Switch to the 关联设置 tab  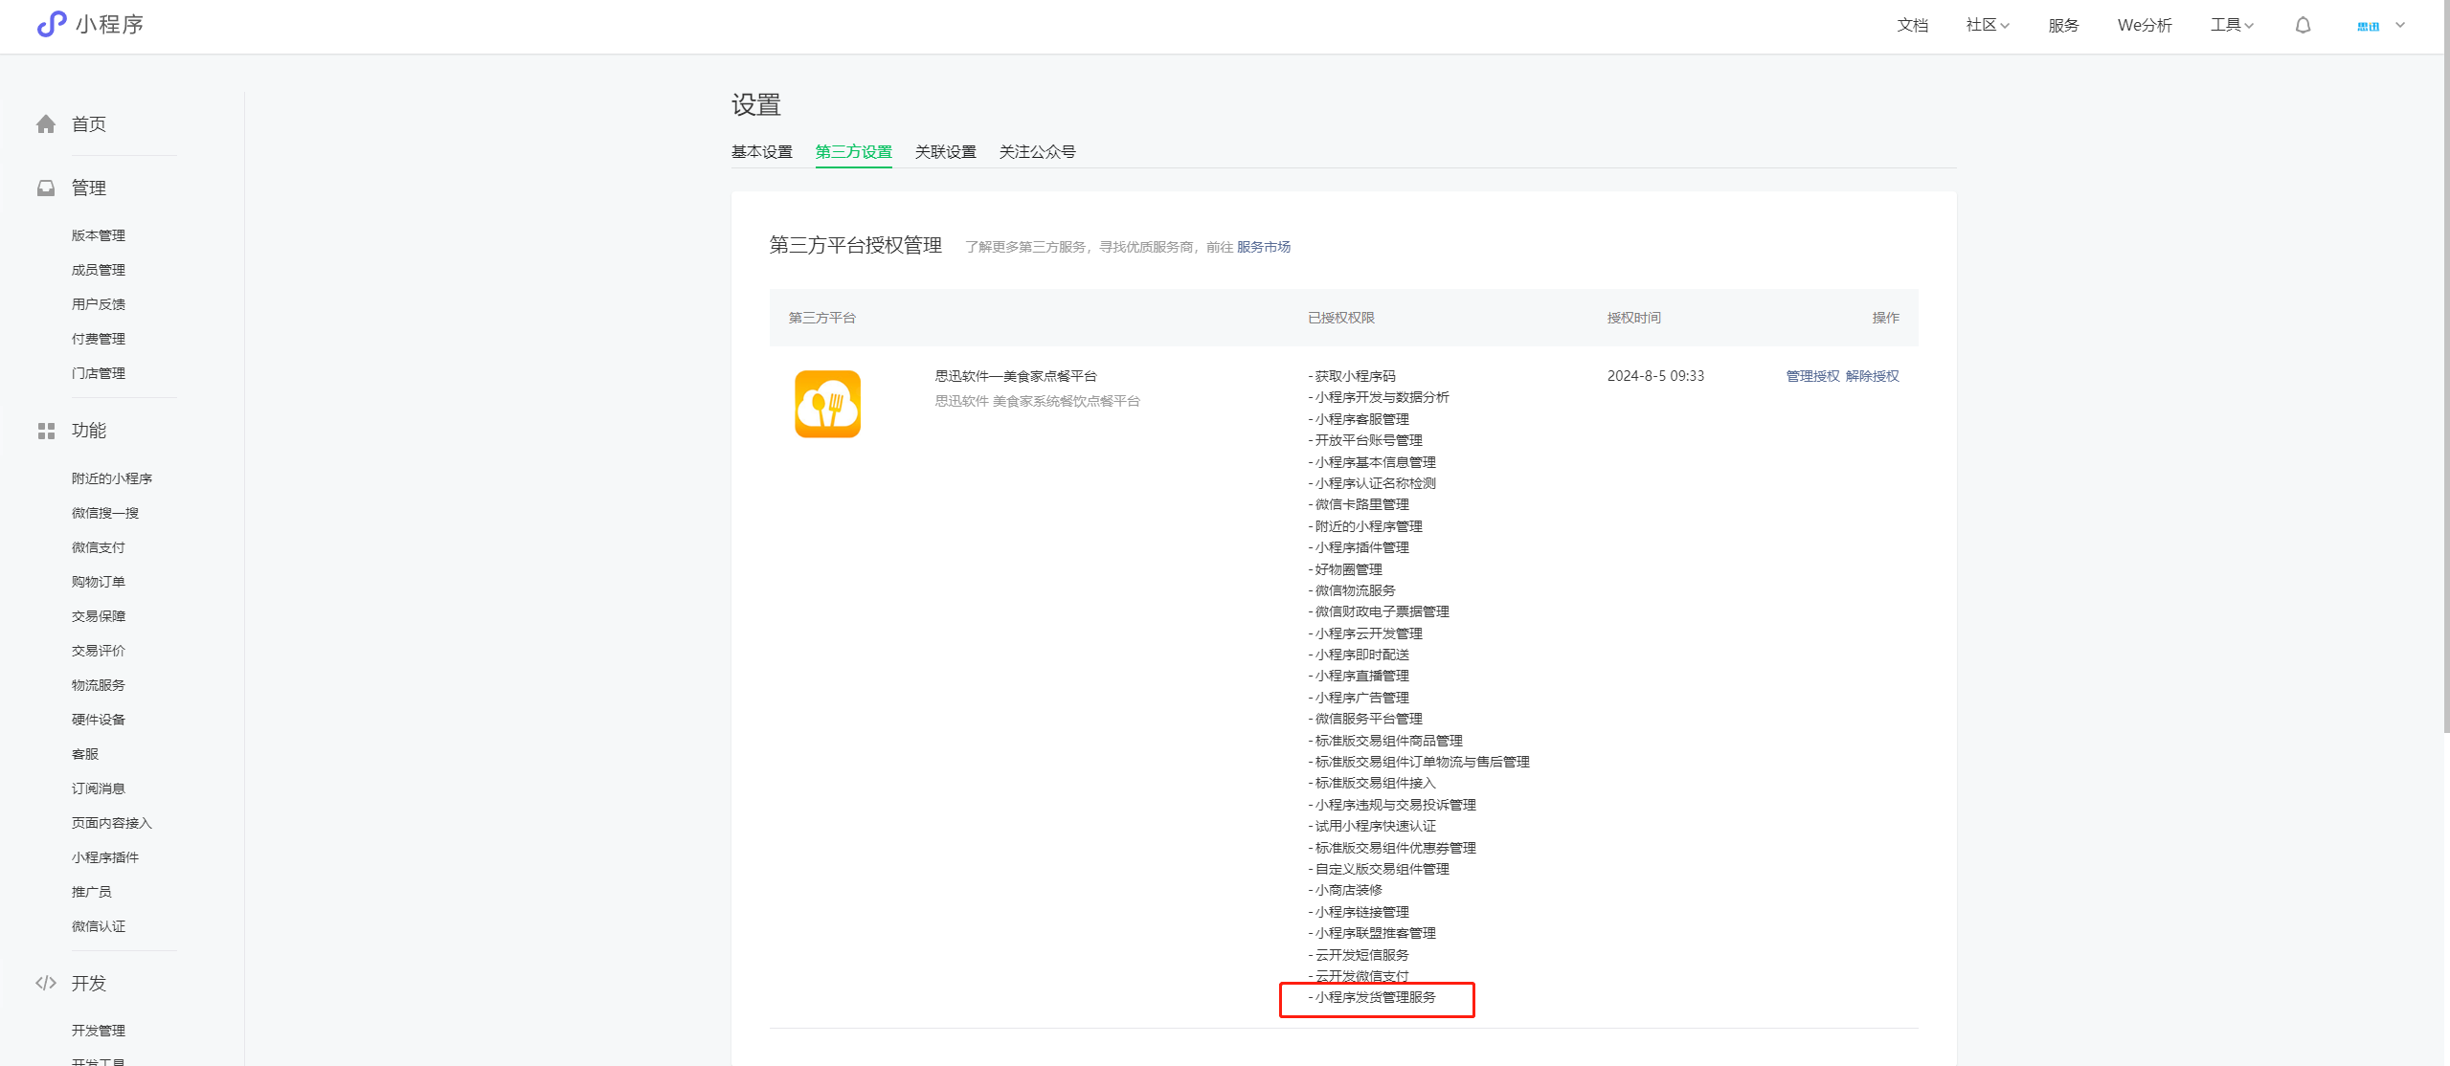pyautogui.click(x=945, y=152)
